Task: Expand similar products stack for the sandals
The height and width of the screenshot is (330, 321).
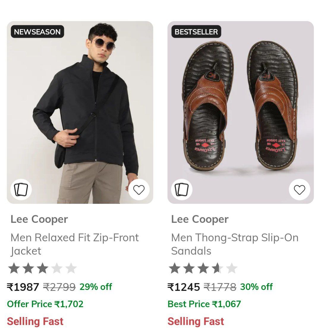Action: click(181, 189)
